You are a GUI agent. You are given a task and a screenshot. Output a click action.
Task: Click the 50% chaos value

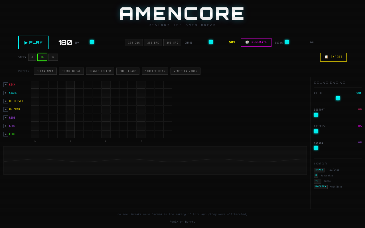(x=232, y=42)
